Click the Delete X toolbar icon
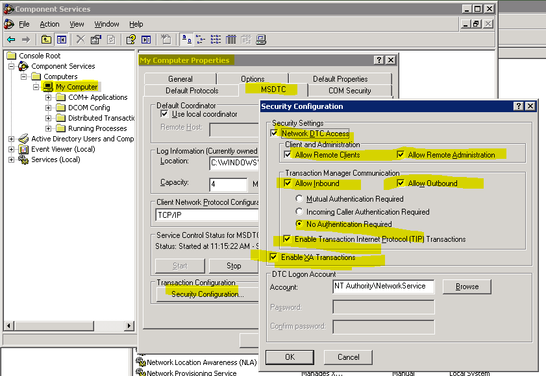The width and height of the screenshot is (546, 376). (81, 40)
